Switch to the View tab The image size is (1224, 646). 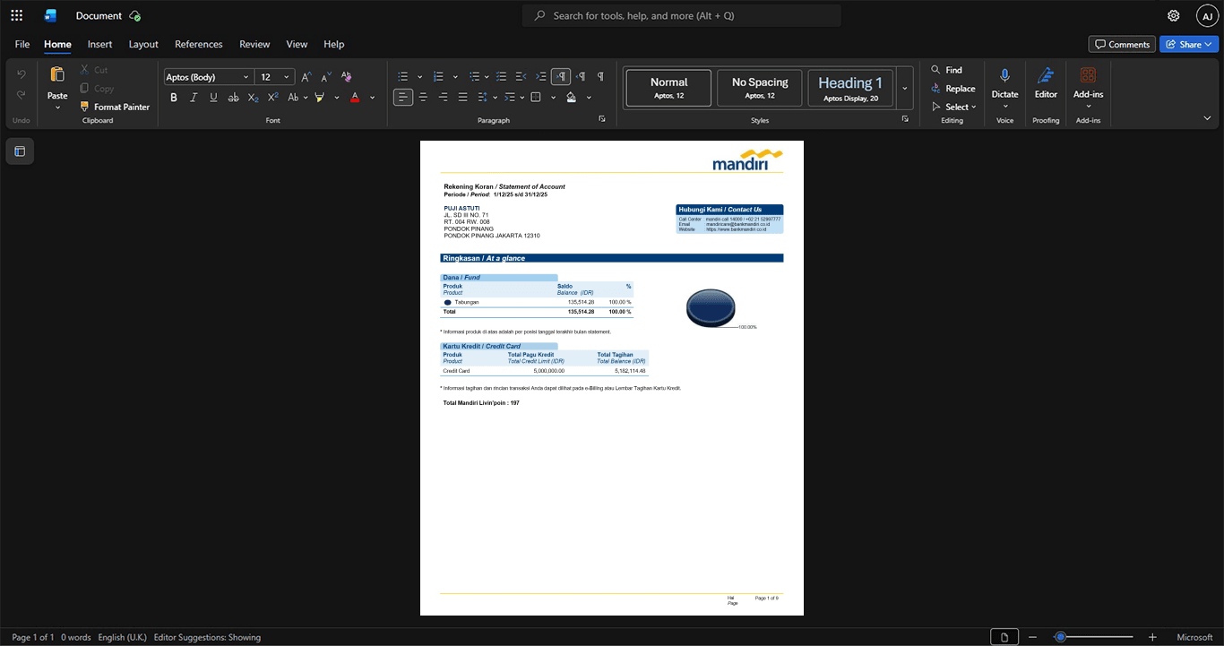(x=297, y=44)
